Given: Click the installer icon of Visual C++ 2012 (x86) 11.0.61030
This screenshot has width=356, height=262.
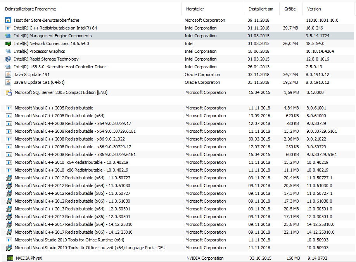Looking at the screenshot, I should point(9,201).
